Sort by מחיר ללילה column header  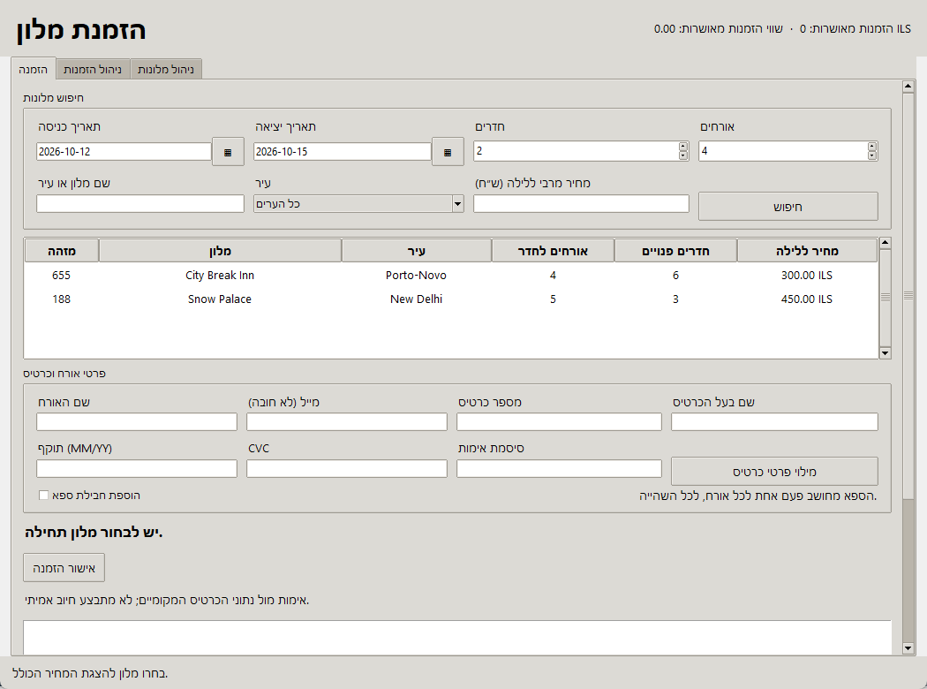808,251
